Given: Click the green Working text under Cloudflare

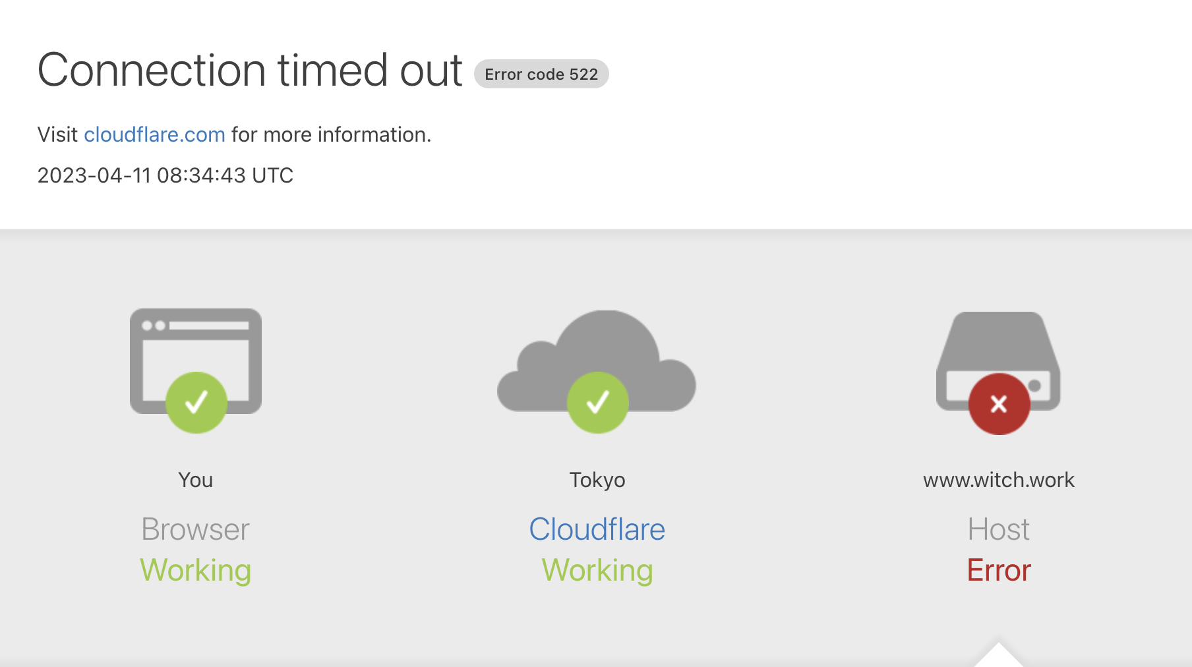Looking at the screenshot, I should click(x=597, y=570).
